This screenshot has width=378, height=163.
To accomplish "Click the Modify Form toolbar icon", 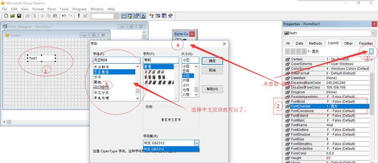I will click(x=85, y=16).
